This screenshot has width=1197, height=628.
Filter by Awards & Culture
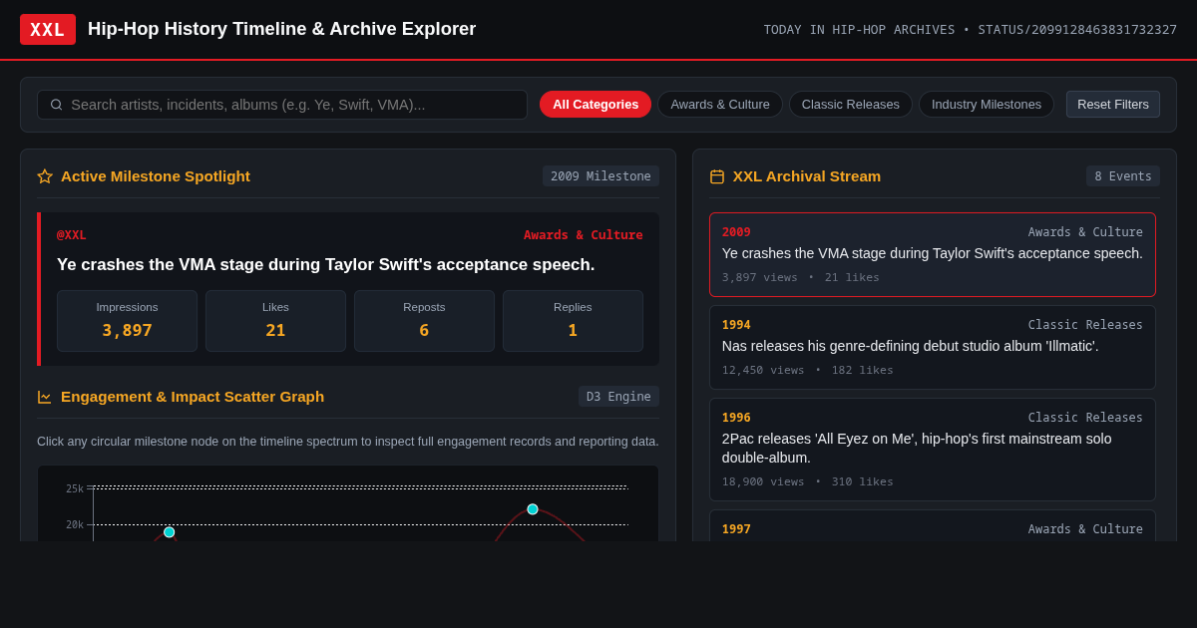(720, 105)
